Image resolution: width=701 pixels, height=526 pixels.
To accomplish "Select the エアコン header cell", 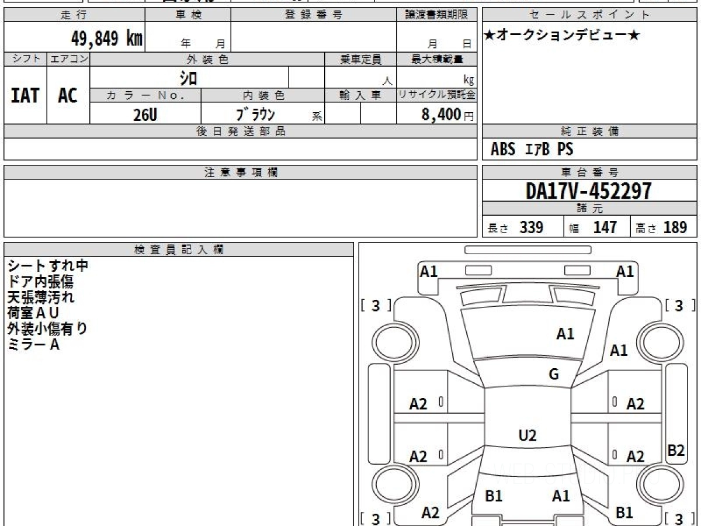I will (68, 59).
